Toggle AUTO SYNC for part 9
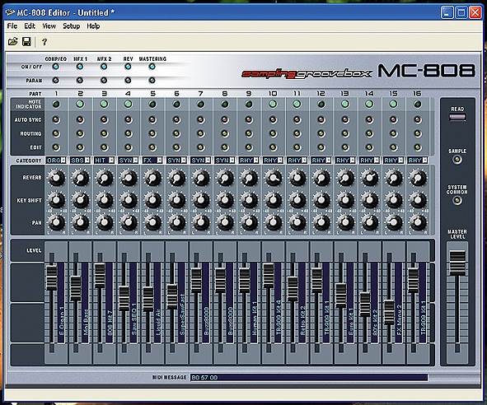The image size is (487, 405). (249, 119)
